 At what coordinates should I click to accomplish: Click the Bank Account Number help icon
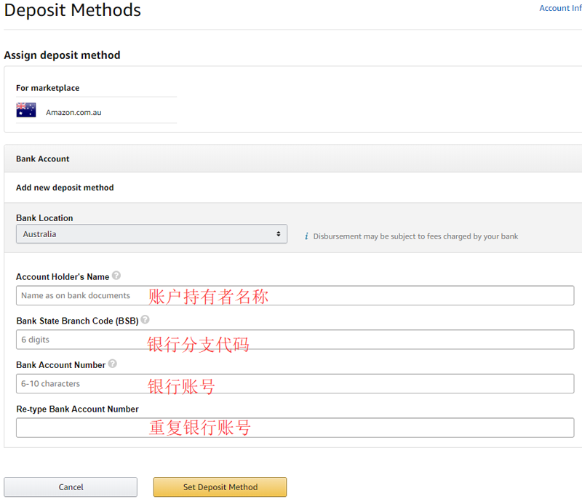(113, 364)
